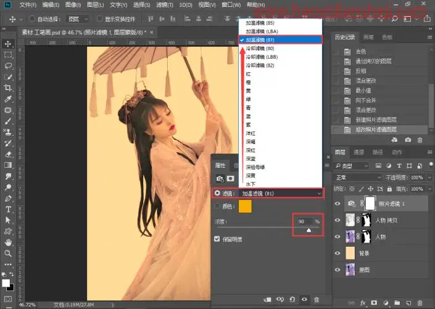Select the Eyedropper tool
The image size is (435, 309).
pos(8,99)
